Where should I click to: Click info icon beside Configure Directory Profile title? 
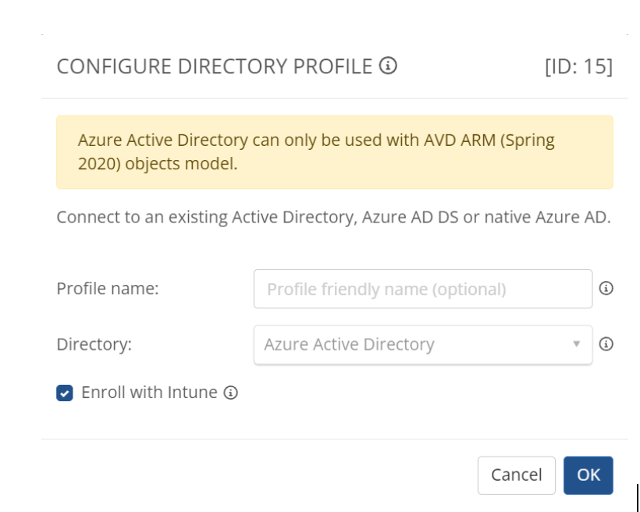pos(388,67)
